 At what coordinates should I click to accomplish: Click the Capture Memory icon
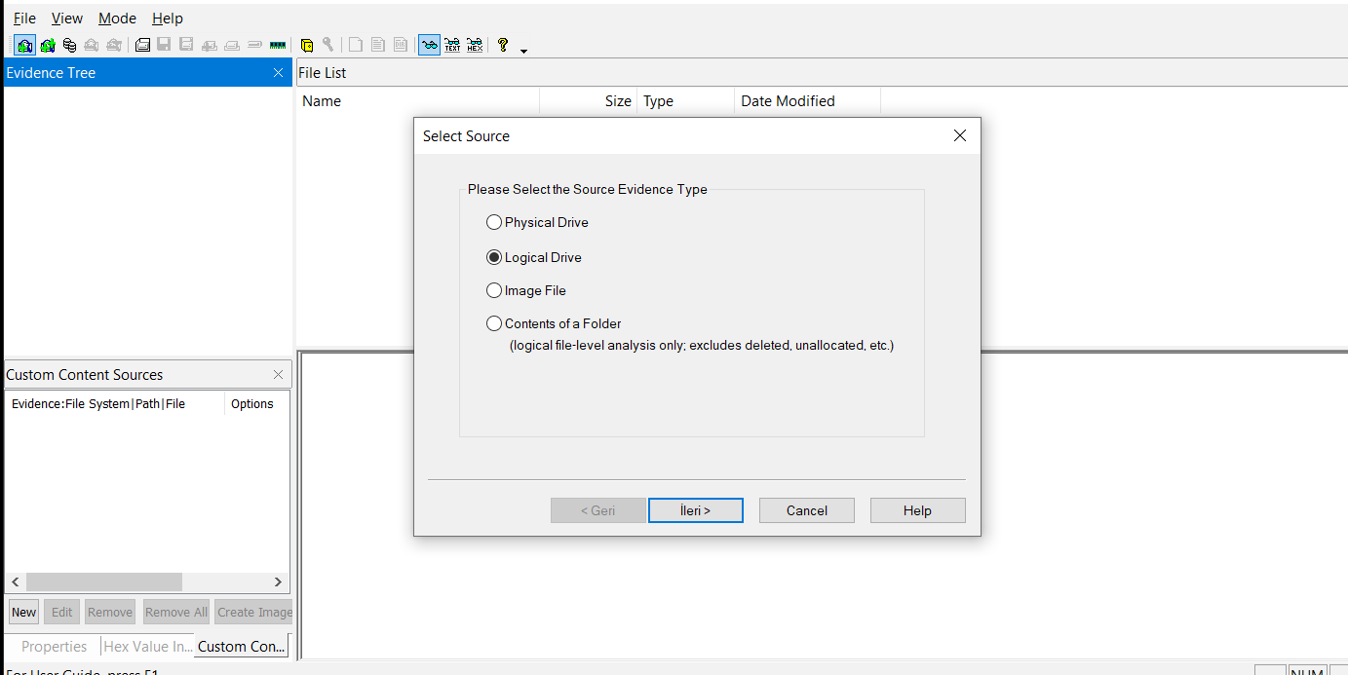pyautogui.click(x=279, y=45)
